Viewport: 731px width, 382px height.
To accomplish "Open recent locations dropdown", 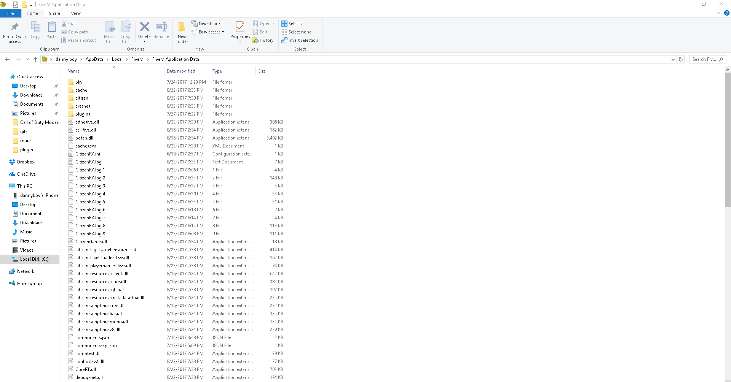I will coord(27,59).
